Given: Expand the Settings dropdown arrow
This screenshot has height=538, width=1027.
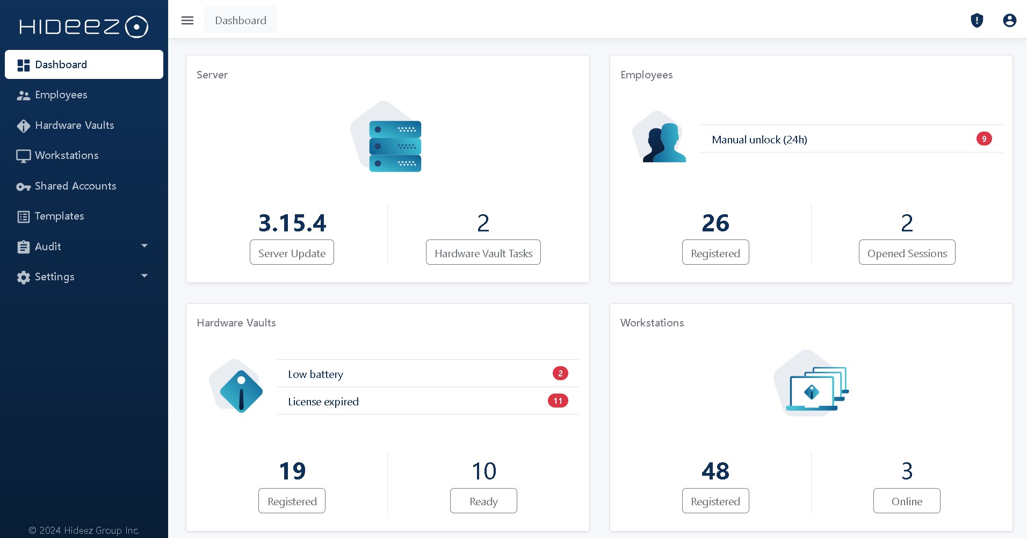Looking at the screenshot, I should 144,276.
